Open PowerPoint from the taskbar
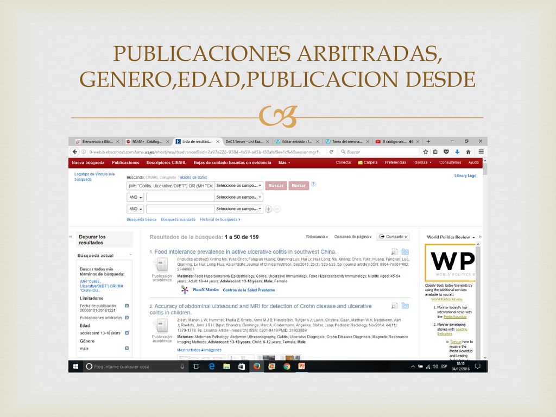 pos(302,367)
